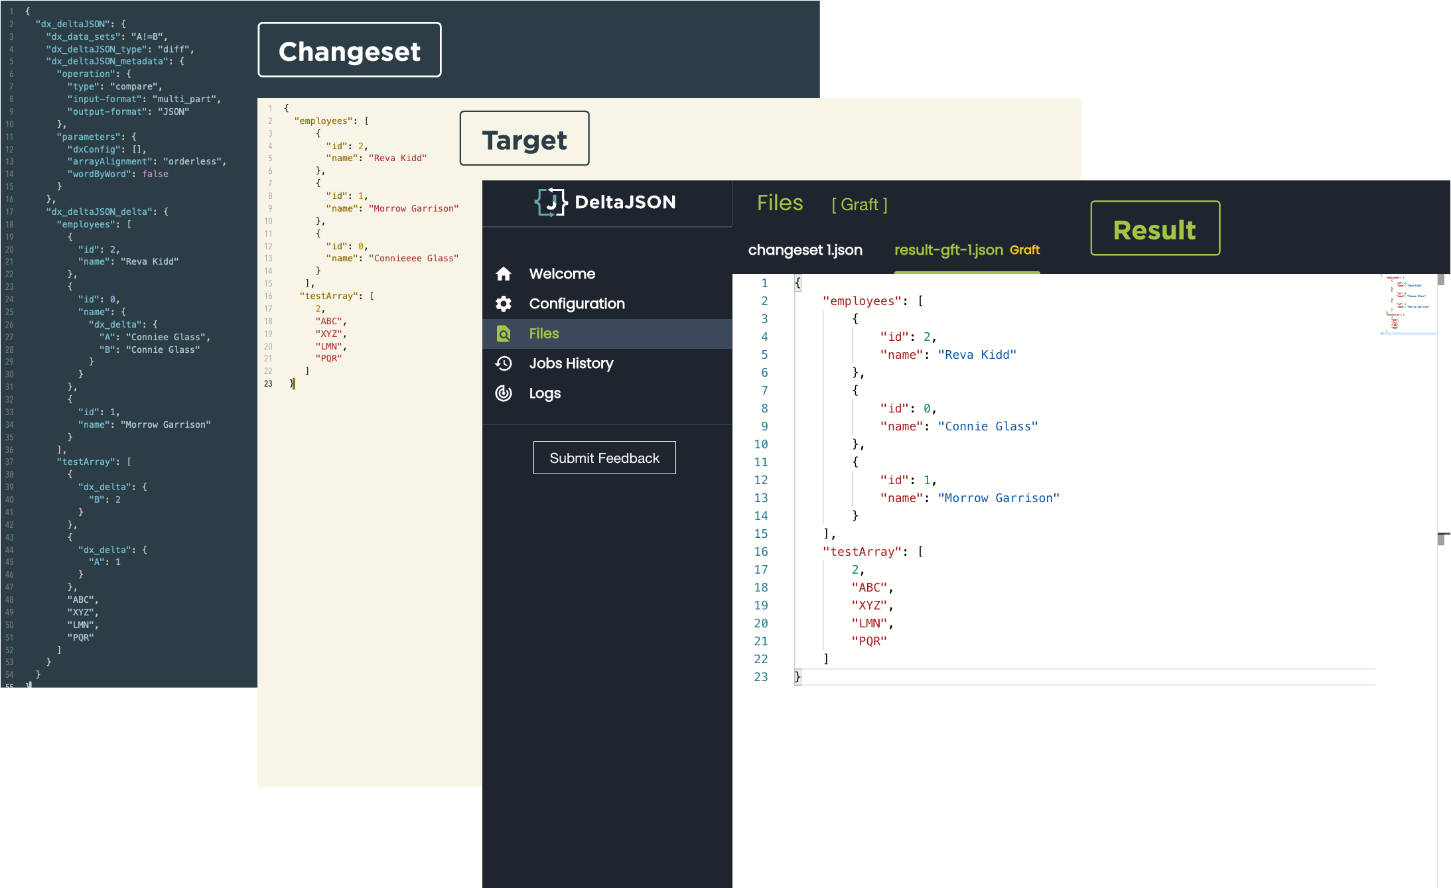Click the Logs circular icon in sidebar
The width and height of the screenshot is (1451, 888).
click(x=504, y=393)
